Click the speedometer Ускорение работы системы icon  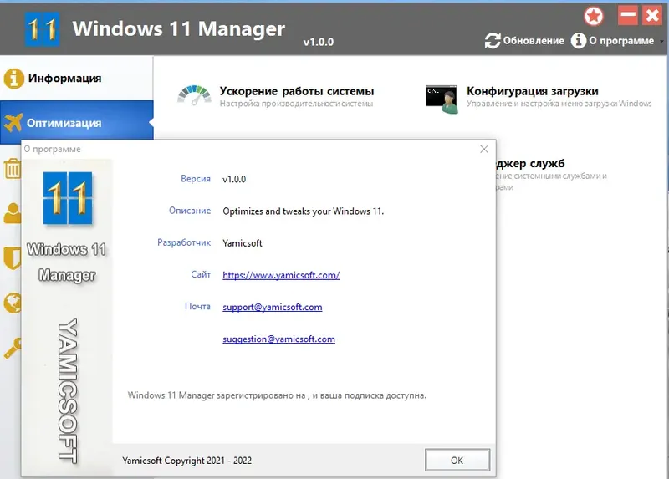[194, 95]
